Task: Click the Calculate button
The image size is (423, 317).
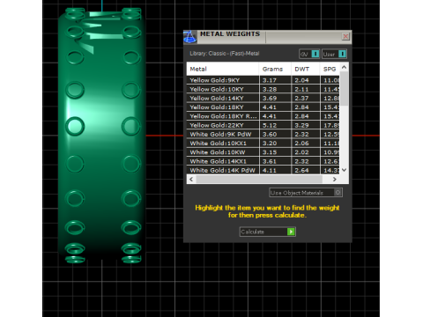Action: point(267,232)
